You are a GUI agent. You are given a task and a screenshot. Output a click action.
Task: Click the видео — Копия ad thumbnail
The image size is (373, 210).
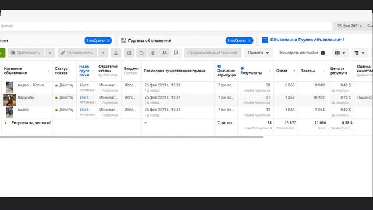[x=9, y=87]
